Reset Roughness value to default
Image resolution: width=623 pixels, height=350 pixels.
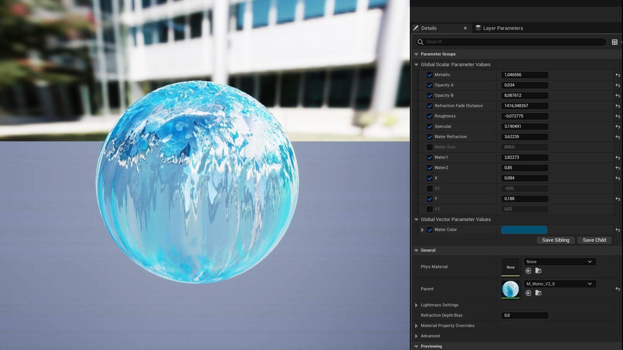coord(617,116)
